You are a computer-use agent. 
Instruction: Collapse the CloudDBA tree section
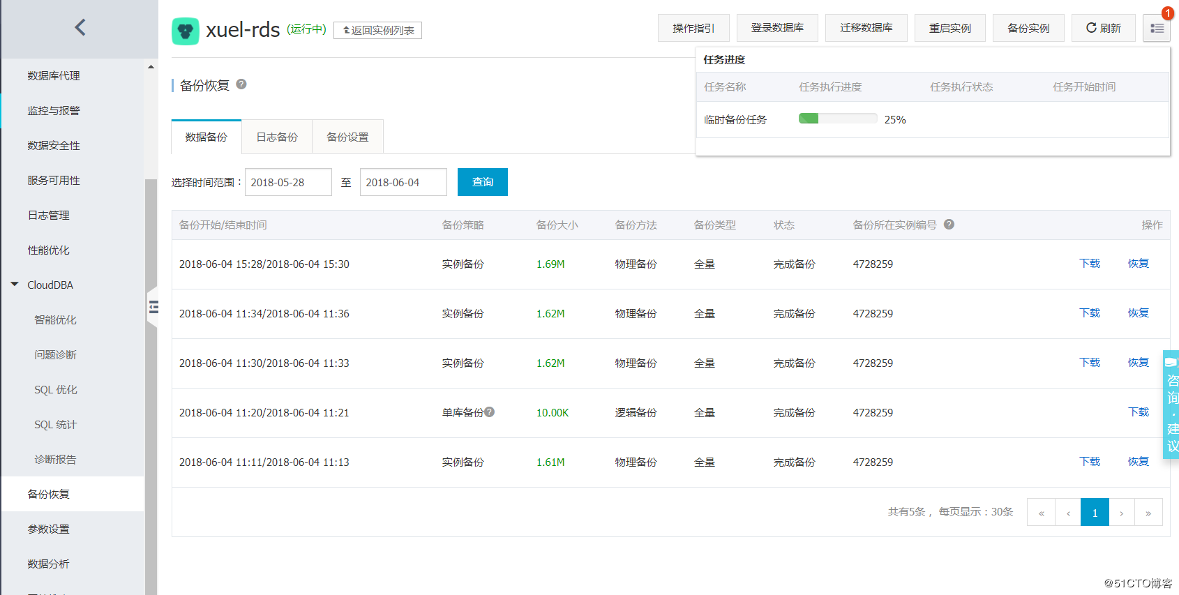point(15,285)
